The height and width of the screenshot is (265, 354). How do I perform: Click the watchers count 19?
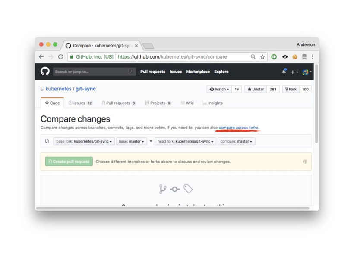(237, 89)
